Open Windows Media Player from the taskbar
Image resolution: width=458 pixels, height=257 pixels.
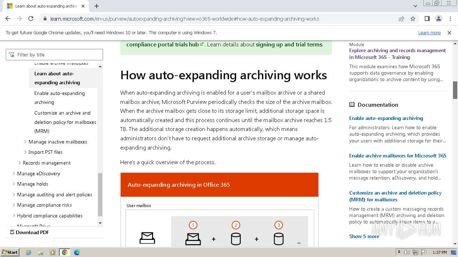(53, 252)
